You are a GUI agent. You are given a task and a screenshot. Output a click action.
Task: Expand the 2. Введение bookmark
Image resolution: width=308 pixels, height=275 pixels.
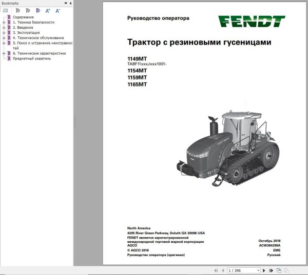4,28
